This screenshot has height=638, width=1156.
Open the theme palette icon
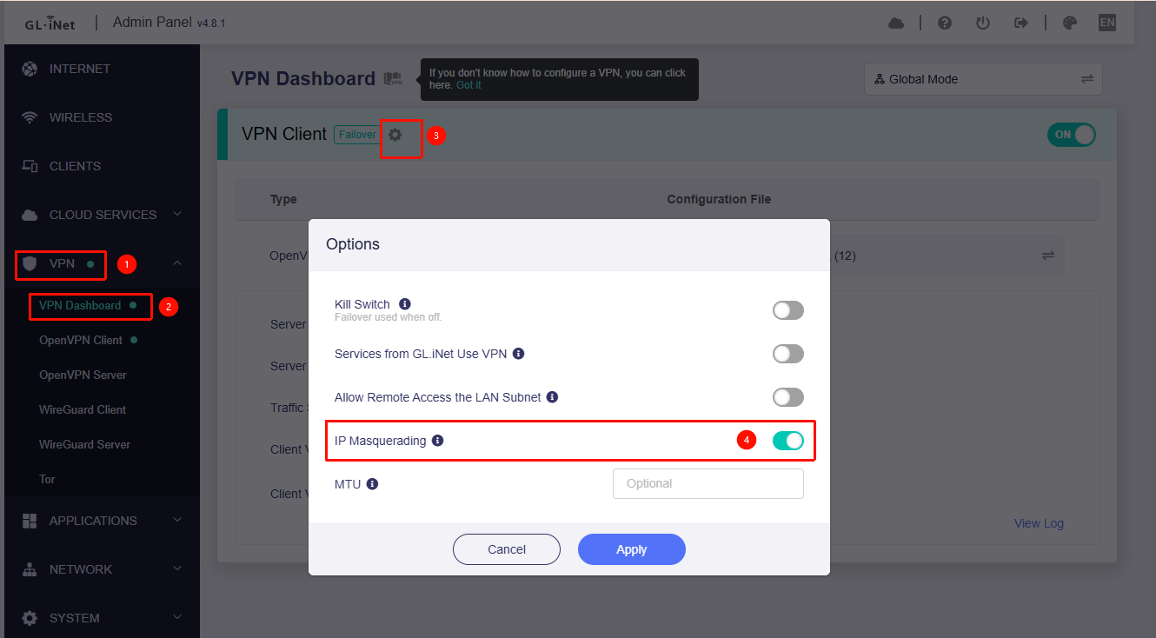click(1070, 23)
